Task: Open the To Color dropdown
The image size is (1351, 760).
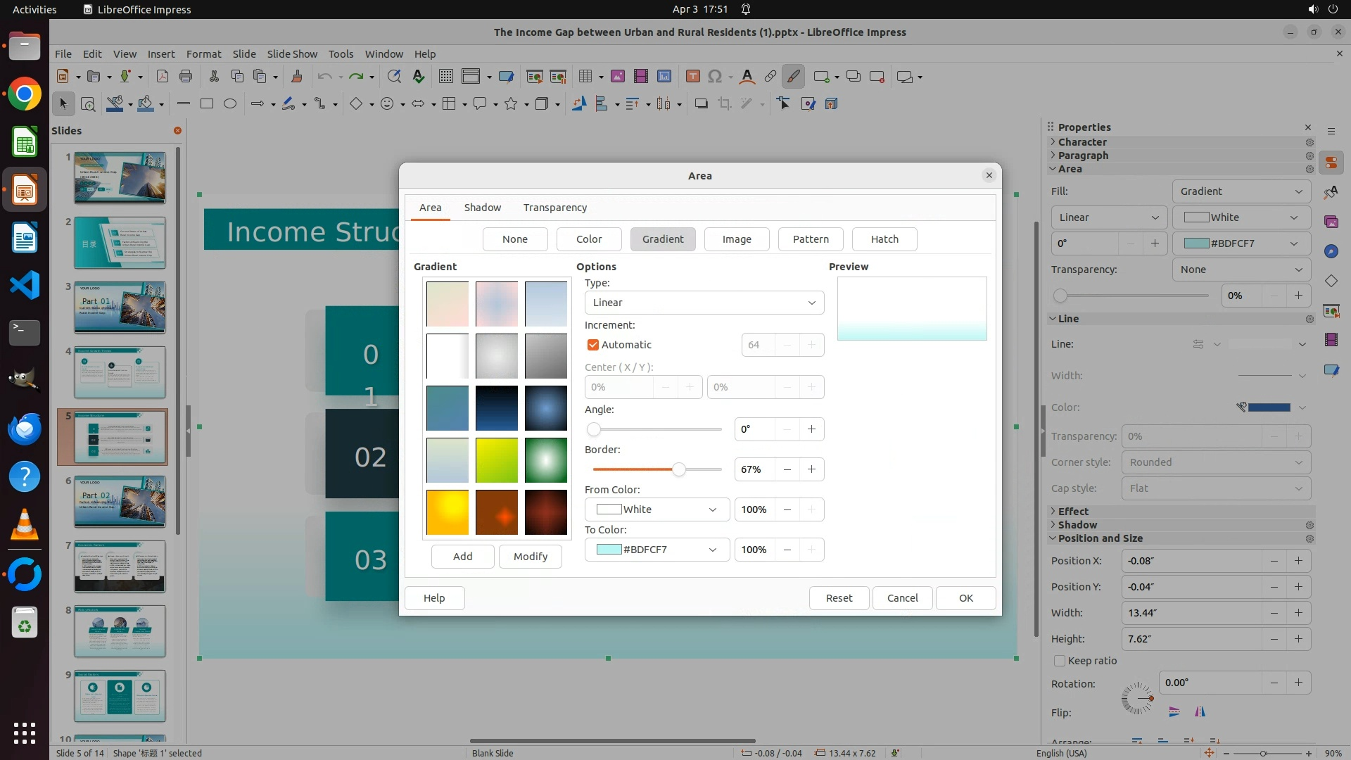Action: pyautogui.click(x=657, y=550)
